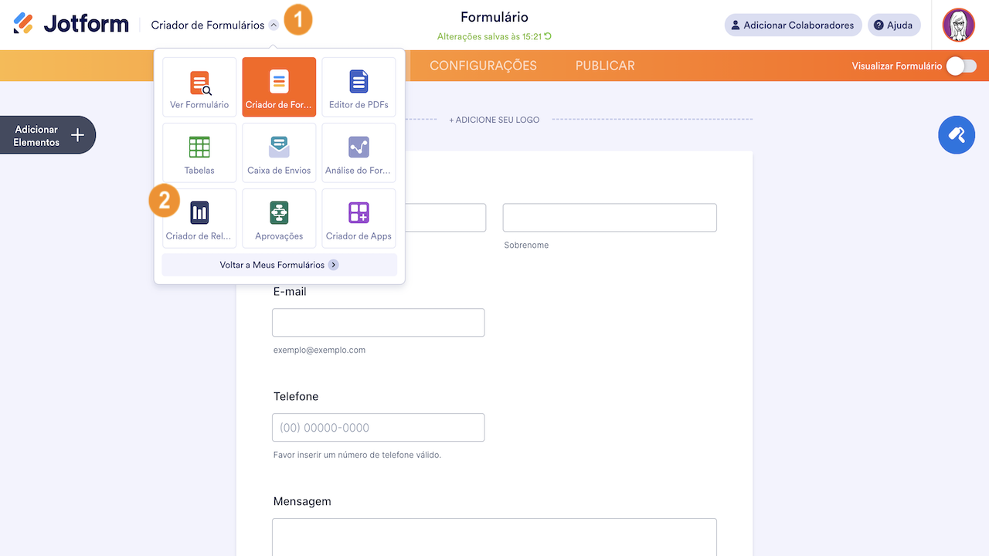
Task: Toggle the Visualizar Formulário switch
Action: point(961,66)
